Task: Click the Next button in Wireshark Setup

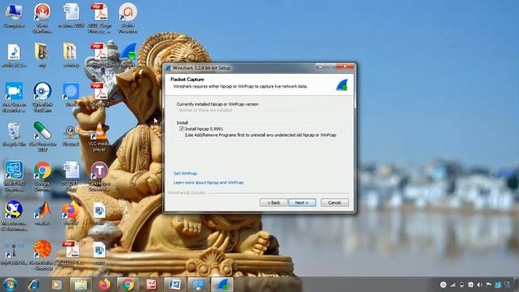Action: tap(302, 203)
